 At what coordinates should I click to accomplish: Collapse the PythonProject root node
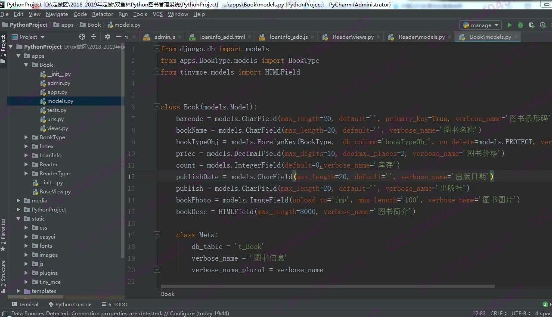click(11, 47)
